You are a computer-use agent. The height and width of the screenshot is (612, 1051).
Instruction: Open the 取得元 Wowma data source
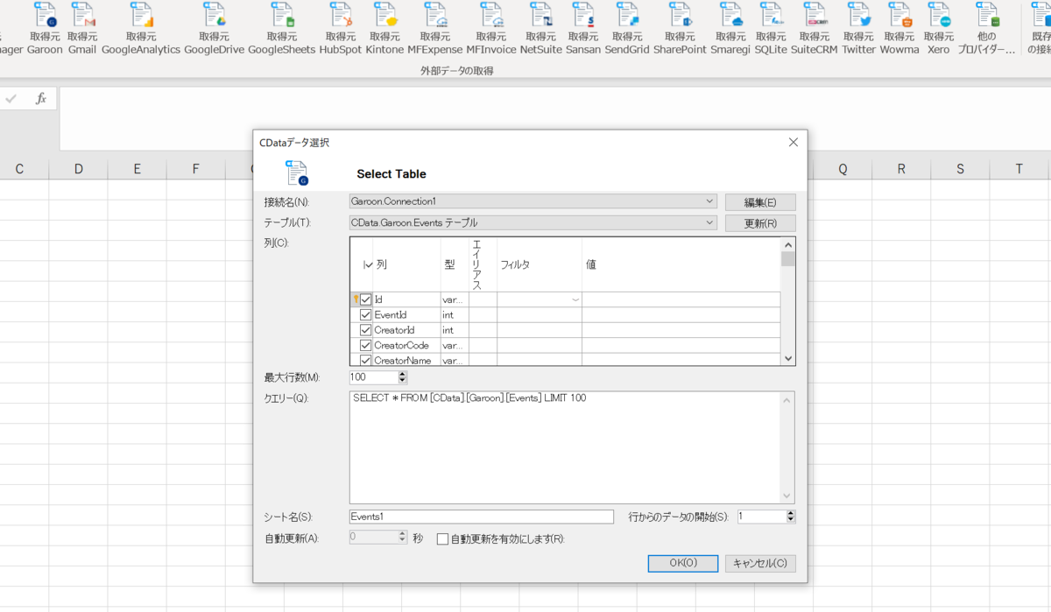[899, 29]
